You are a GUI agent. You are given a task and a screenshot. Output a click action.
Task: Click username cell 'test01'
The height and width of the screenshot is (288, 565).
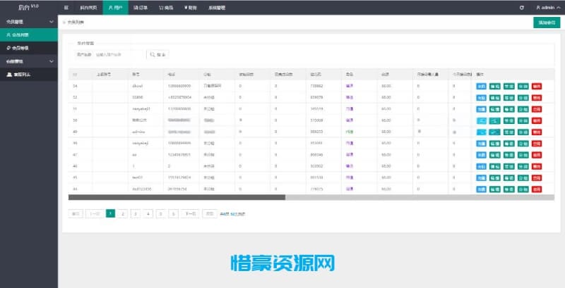pos(138,177)
